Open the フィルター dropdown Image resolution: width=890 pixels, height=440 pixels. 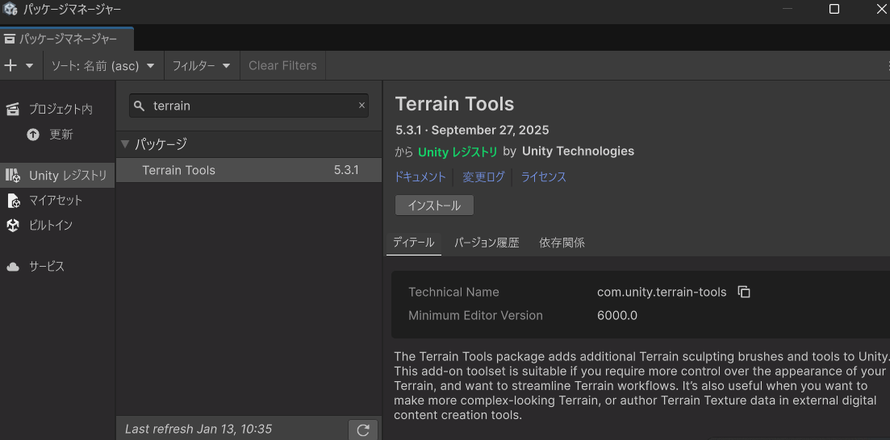point(202,65)
